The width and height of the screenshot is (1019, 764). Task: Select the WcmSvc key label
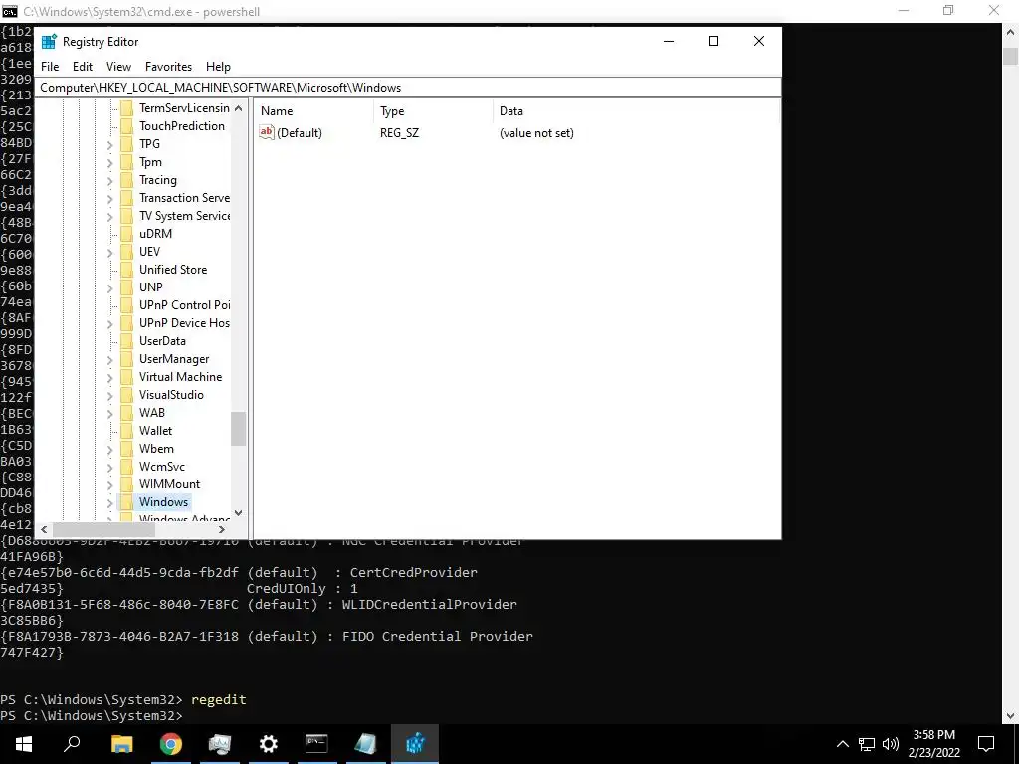tap(162, 466)
